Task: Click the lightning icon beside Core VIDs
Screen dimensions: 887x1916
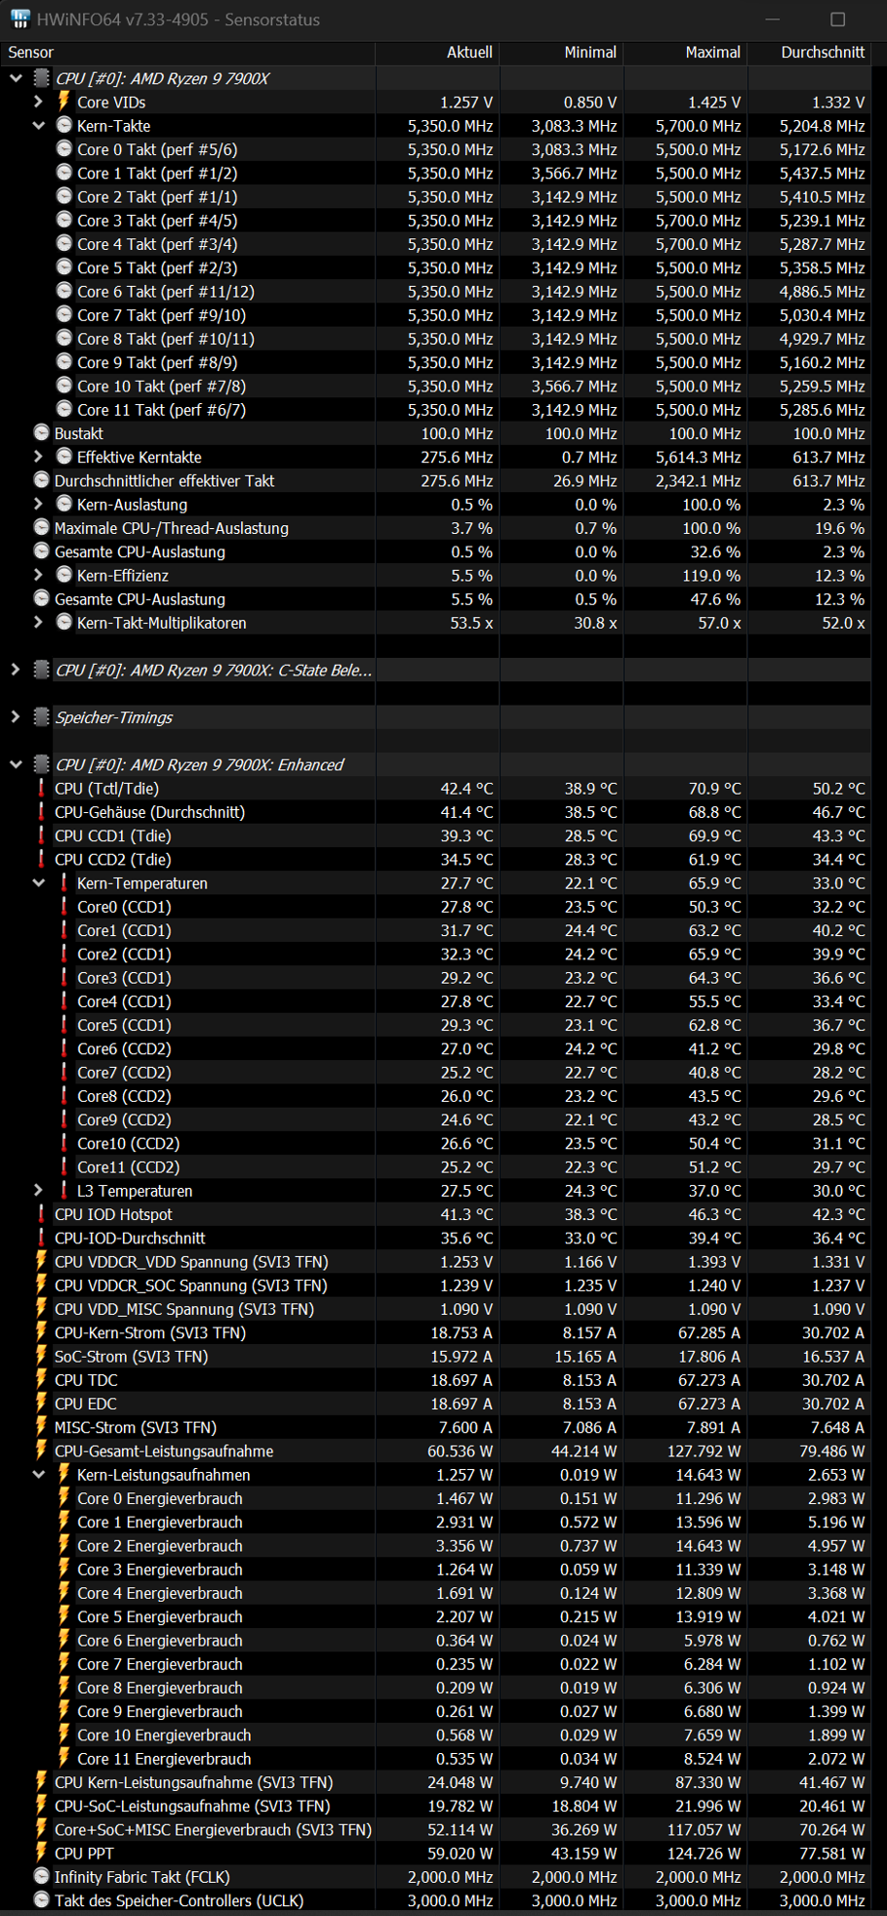Action: [x=64, y=101]
